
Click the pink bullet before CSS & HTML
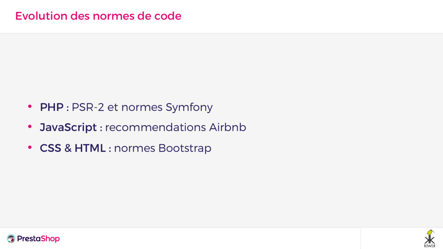pos(30,148)
